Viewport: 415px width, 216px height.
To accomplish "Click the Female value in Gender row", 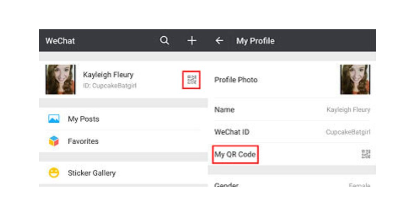I will click(359, 185).
